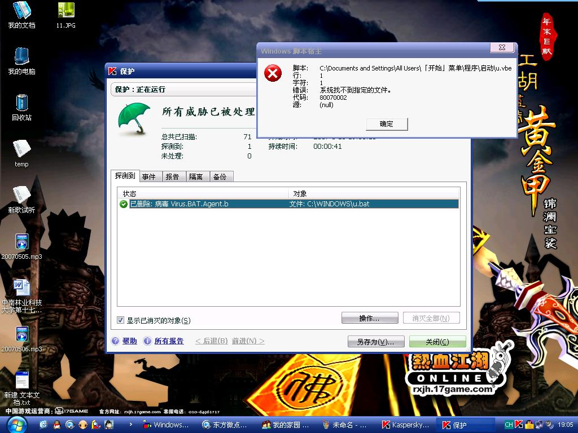Switch to 未命名 taskbar button

pos(345,425)
